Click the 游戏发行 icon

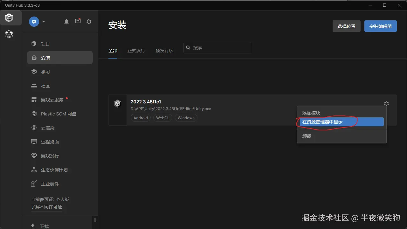(34, 156)
